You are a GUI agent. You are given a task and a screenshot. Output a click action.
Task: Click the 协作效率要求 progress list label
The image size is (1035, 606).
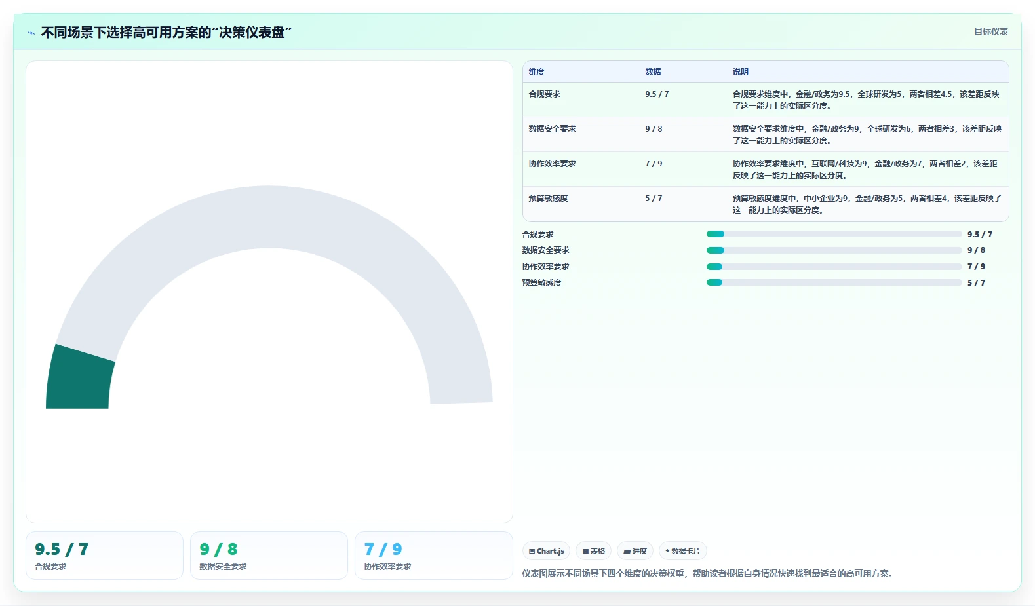click(546, 267)
